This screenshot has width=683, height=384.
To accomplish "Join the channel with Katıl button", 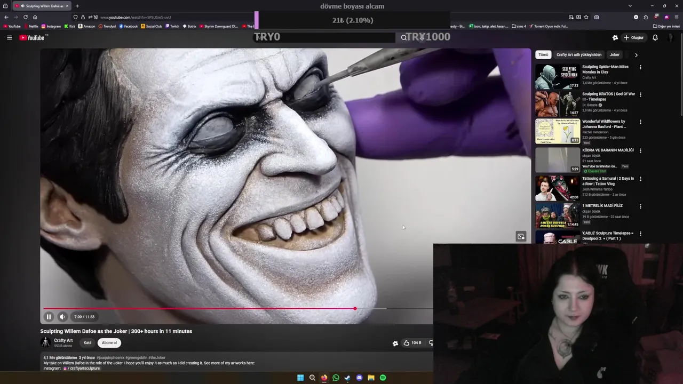I will [88, 343].
